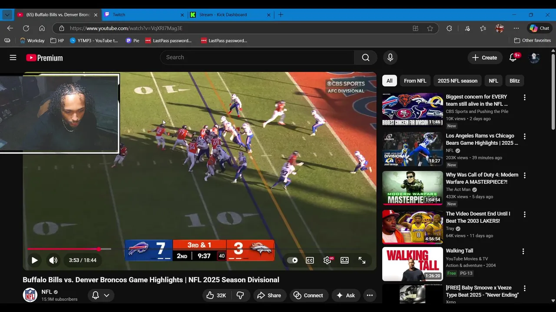Image resolution: width=556 pixels, height=312 pixels.
Task: Click the Create button
Action: click(484, 58)
